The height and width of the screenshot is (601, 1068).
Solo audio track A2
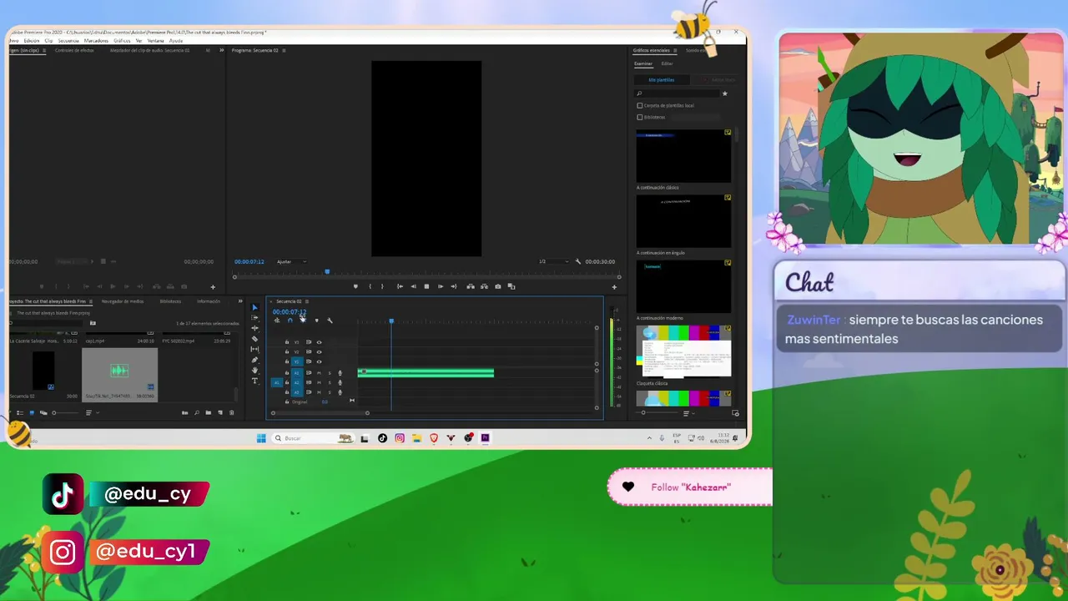[329, 382]
